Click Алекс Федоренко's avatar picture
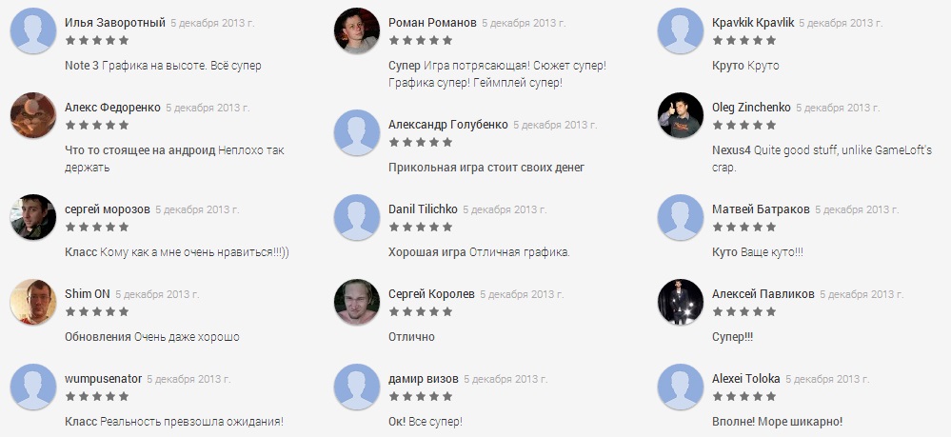This screenshot has height=437, width=951. pyautogui.click(x=33, y=115)
